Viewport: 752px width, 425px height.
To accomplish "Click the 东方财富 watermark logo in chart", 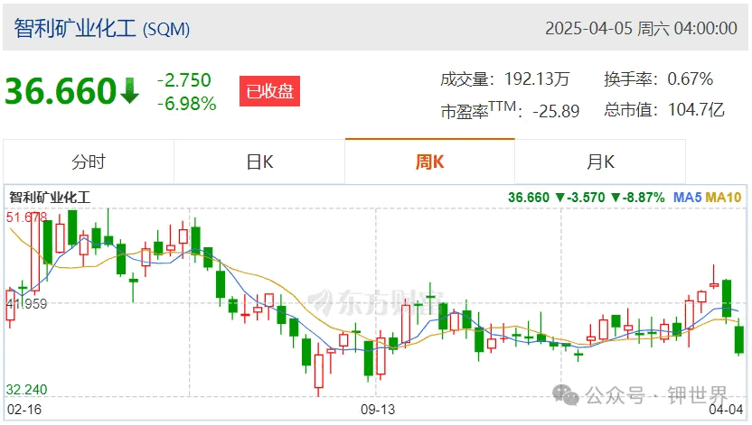I will pyautogui.click(x=377, y=301).
